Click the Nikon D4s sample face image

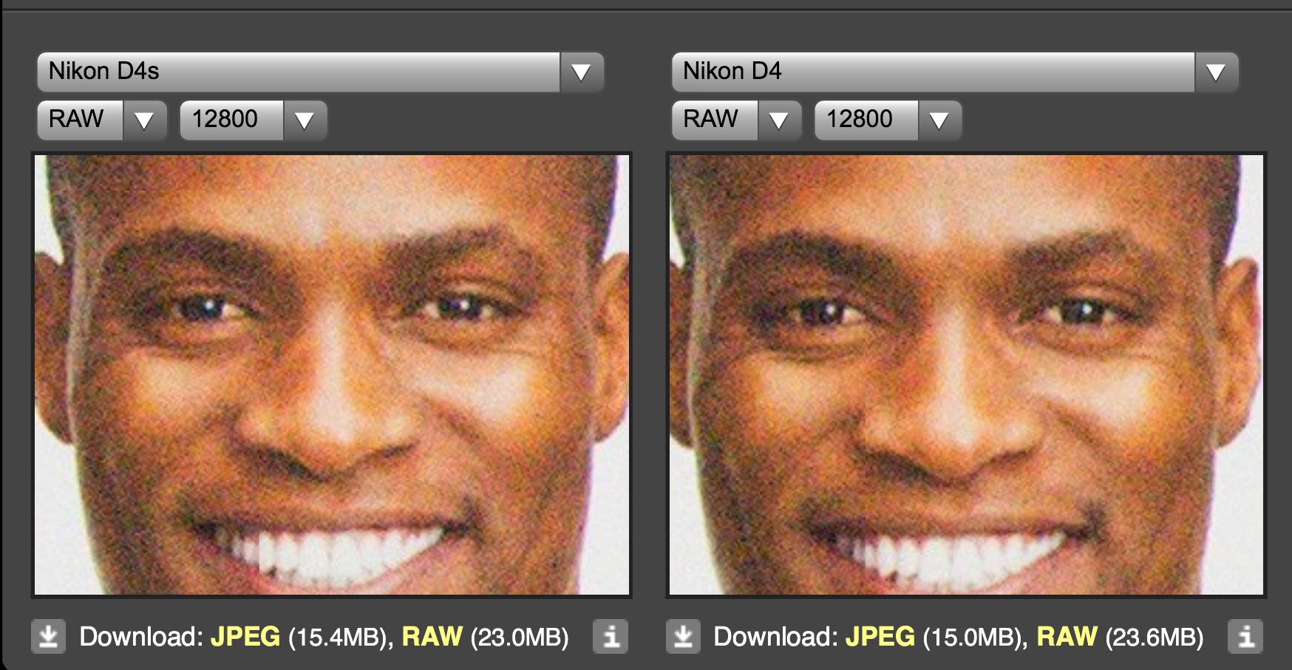click(x=332, y=375)
